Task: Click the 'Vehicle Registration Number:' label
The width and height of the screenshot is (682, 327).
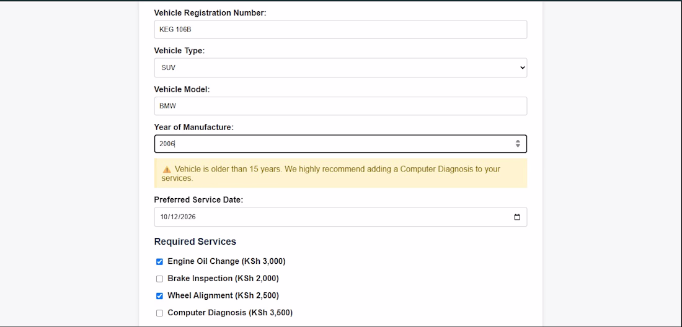Action: click(210, 13)
